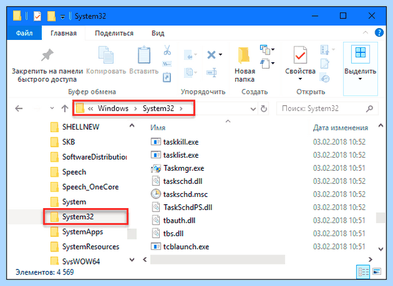Click the Windows breadcrumb in address bar
Screen dimensions: 393x286
point(113,109)
